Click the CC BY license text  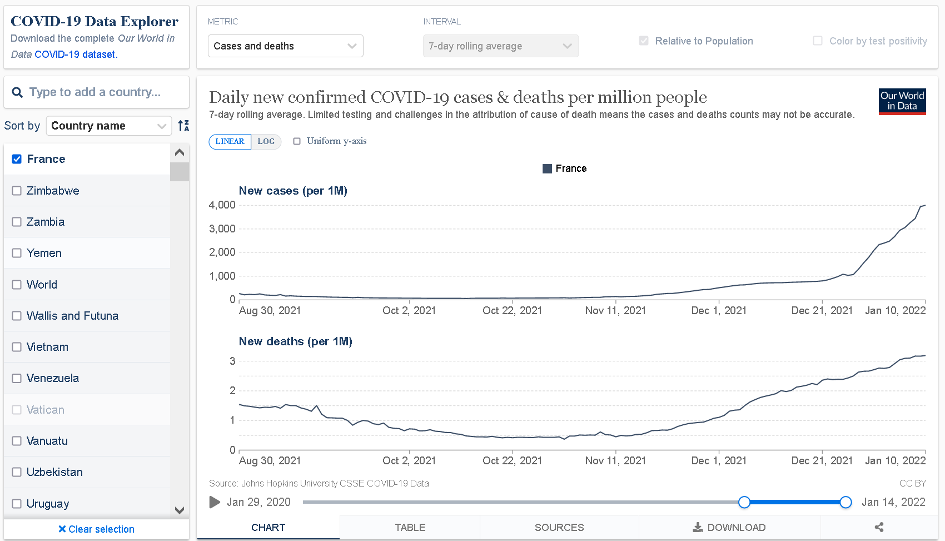(x=913, y=483)
